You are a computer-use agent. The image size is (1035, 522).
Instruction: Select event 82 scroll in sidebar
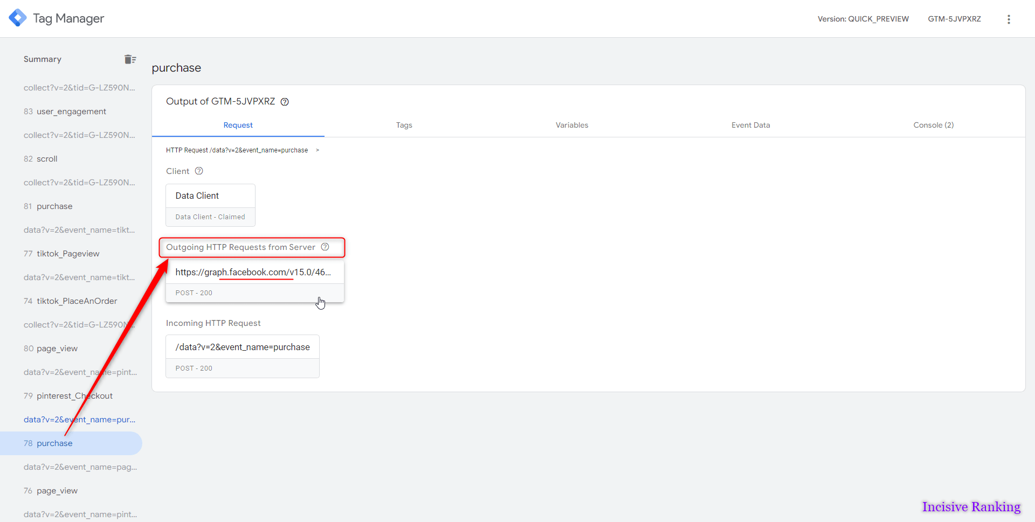click(46, 159)
